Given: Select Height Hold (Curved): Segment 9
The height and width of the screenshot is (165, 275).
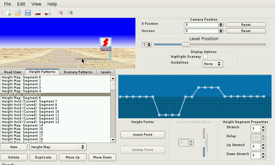Looking at the screenshot, I should [x=30, y=108].
